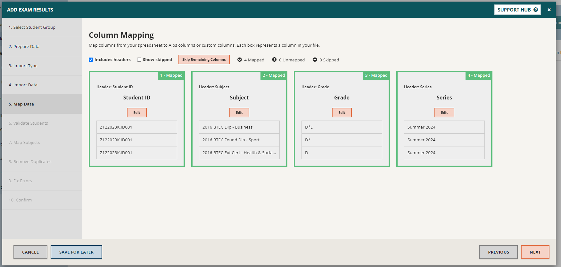Click the 'D*D' grade cell
This screenshot has width=561, height=267.
[x=342, y=127]
